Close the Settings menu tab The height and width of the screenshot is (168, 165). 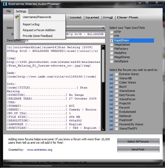[x=21, y=11]
